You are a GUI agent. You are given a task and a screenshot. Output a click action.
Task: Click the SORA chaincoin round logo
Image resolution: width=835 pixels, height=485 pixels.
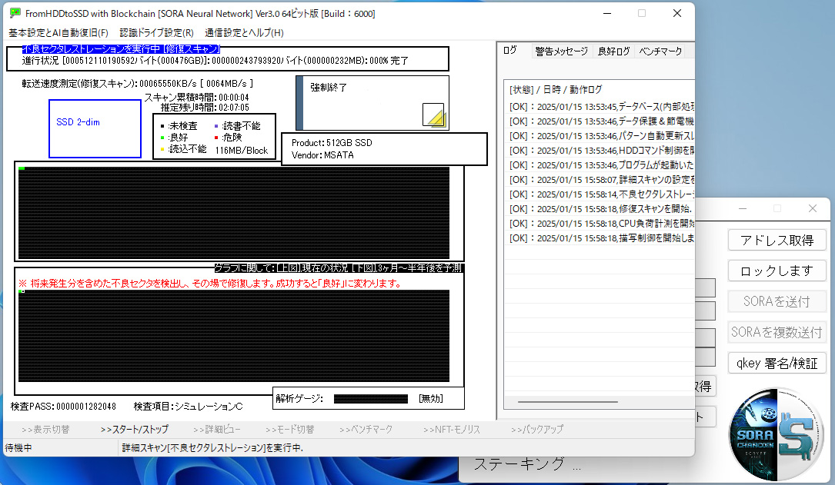pyautogui.click(x=777, y=434)
